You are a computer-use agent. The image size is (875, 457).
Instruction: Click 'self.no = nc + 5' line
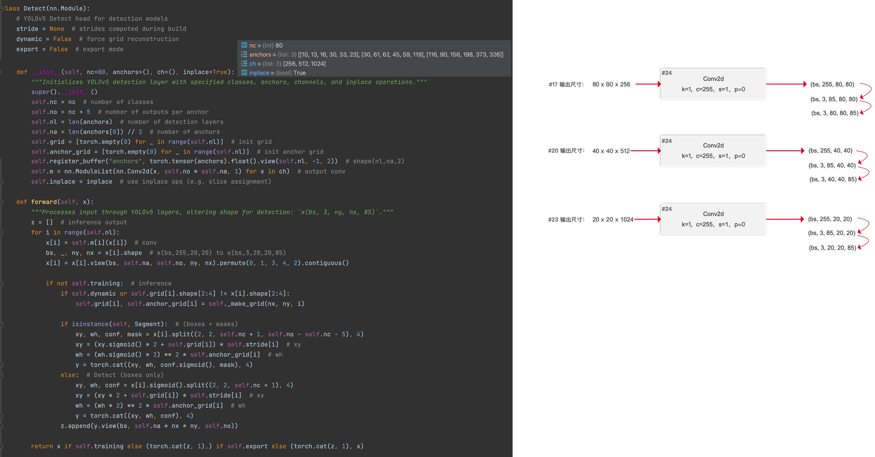(120, 112)
